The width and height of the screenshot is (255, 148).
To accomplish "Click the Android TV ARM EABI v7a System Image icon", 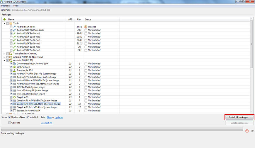I will coord(14,74).
